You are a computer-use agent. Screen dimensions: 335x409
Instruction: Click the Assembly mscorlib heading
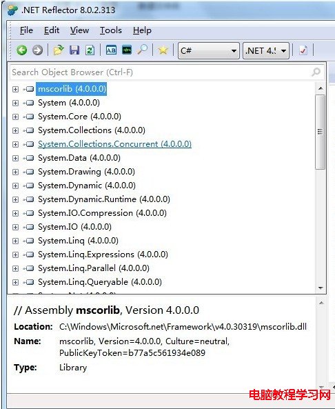pos(106,310)
